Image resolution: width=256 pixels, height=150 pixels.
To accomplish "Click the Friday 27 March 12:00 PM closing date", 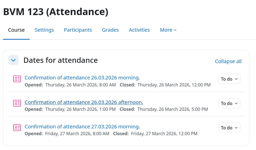I will [x=164, y=134].
